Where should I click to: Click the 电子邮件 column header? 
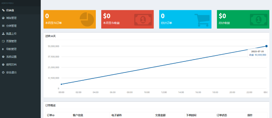click(x=117, y=115)
